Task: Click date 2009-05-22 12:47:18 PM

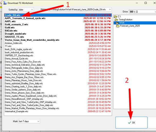Action: click(x=99, y=111)
